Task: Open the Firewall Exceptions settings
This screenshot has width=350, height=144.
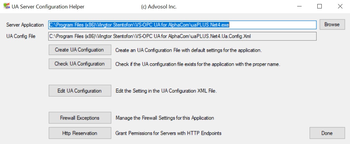Action: (80, 118)
